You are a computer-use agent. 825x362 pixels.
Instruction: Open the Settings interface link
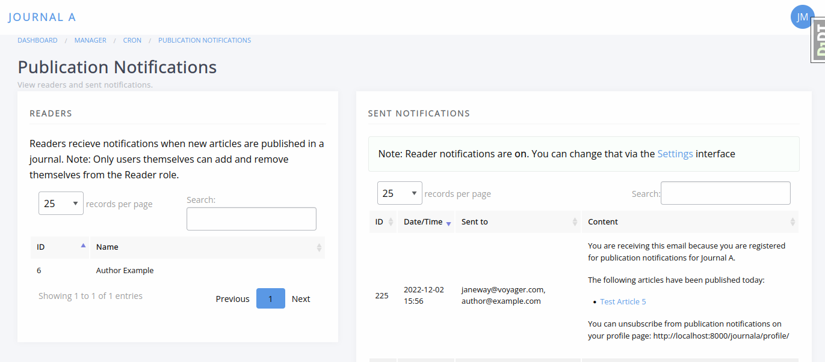coord(675,154)
